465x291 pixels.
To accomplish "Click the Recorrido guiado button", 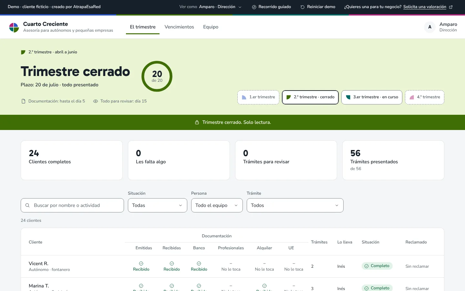I will tap(272, 7).
